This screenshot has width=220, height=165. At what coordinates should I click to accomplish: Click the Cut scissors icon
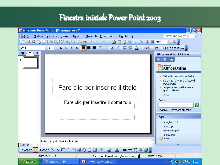tap(75, 42)
